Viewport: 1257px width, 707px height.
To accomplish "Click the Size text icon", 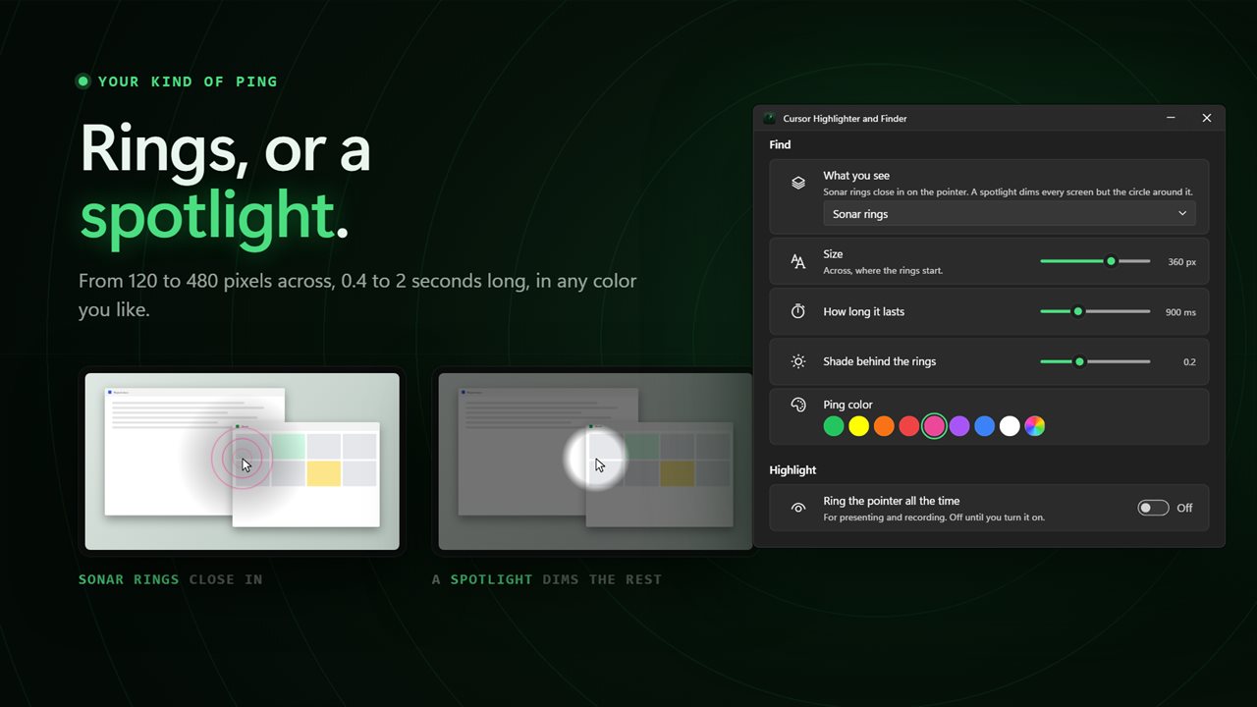I will click(798, 262).
